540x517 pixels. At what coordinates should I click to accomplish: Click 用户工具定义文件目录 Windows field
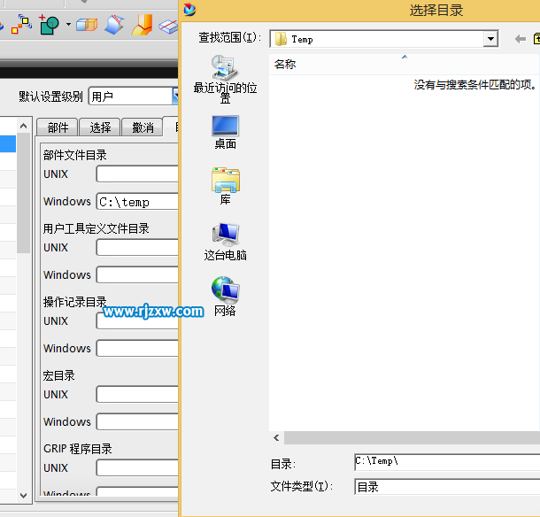137,274
